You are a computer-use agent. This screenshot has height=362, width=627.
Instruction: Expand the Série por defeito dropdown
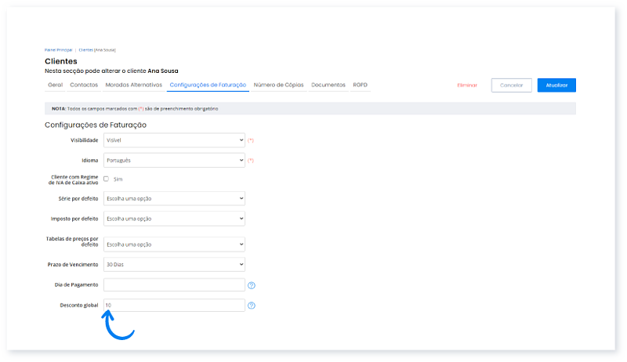[x=174, y=198]
